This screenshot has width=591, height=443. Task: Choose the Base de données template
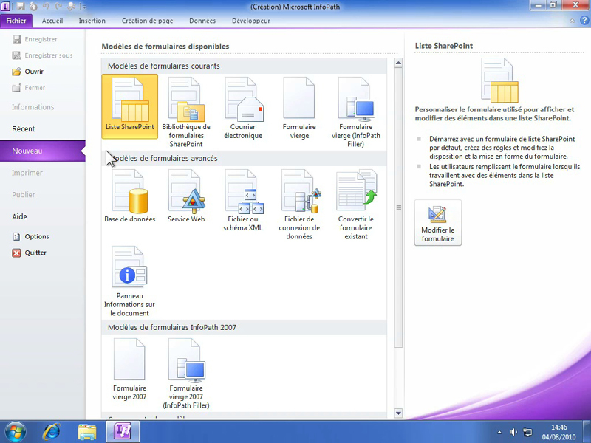[x=130, y=196]
